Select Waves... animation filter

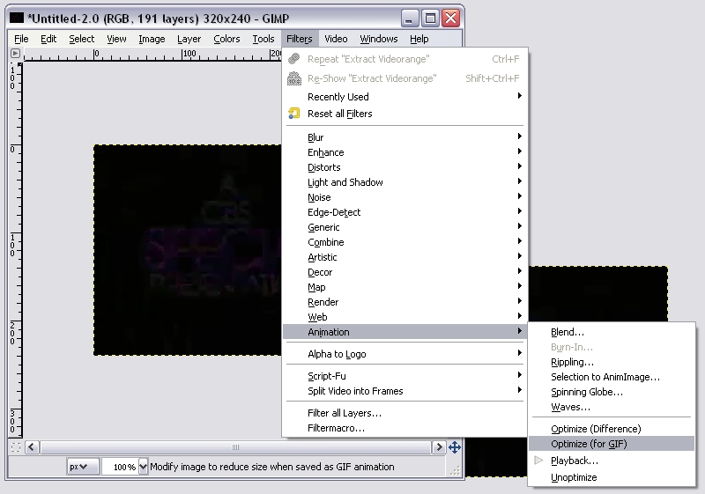pyautogui.click(x=612, y=407)
